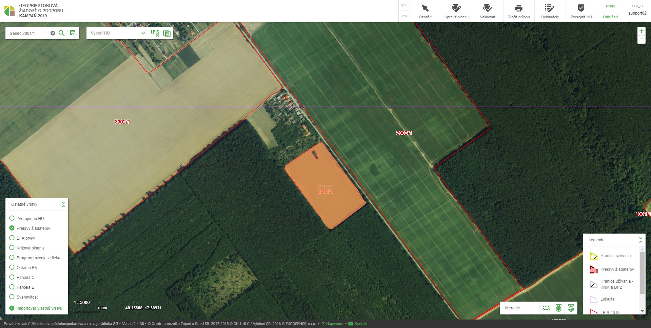Click the Hranice užívania - KNM a DPZ swatch
Screen dimensions: 651x328
click(593, 284)
